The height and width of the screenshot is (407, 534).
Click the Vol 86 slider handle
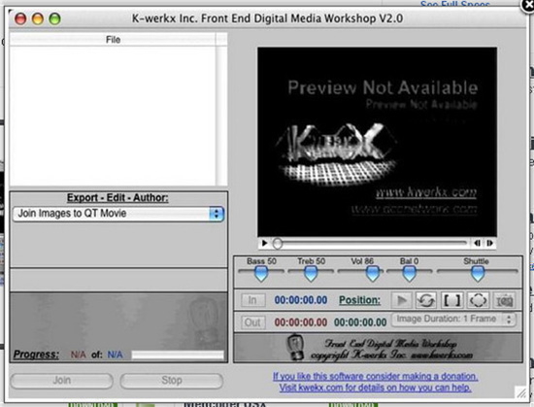coord(373,274)
